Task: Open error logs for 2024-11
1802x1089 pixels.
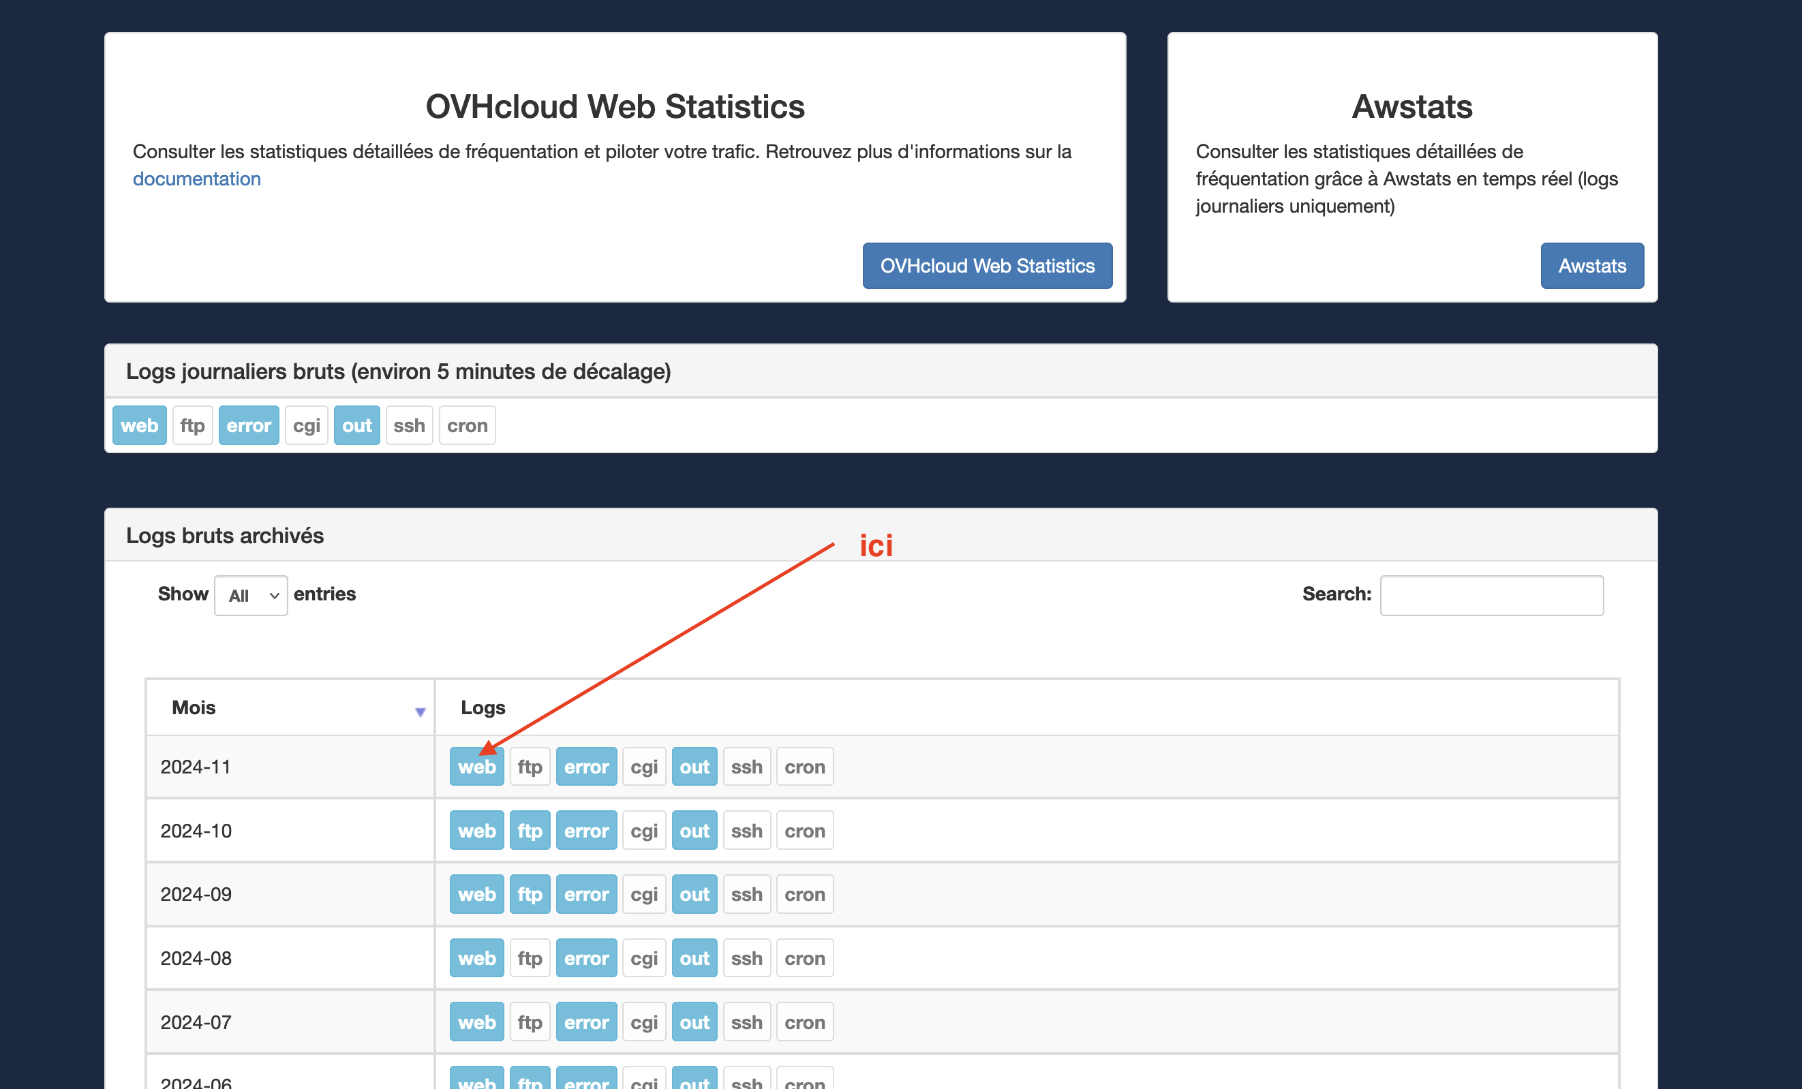Action: (586, 767)
